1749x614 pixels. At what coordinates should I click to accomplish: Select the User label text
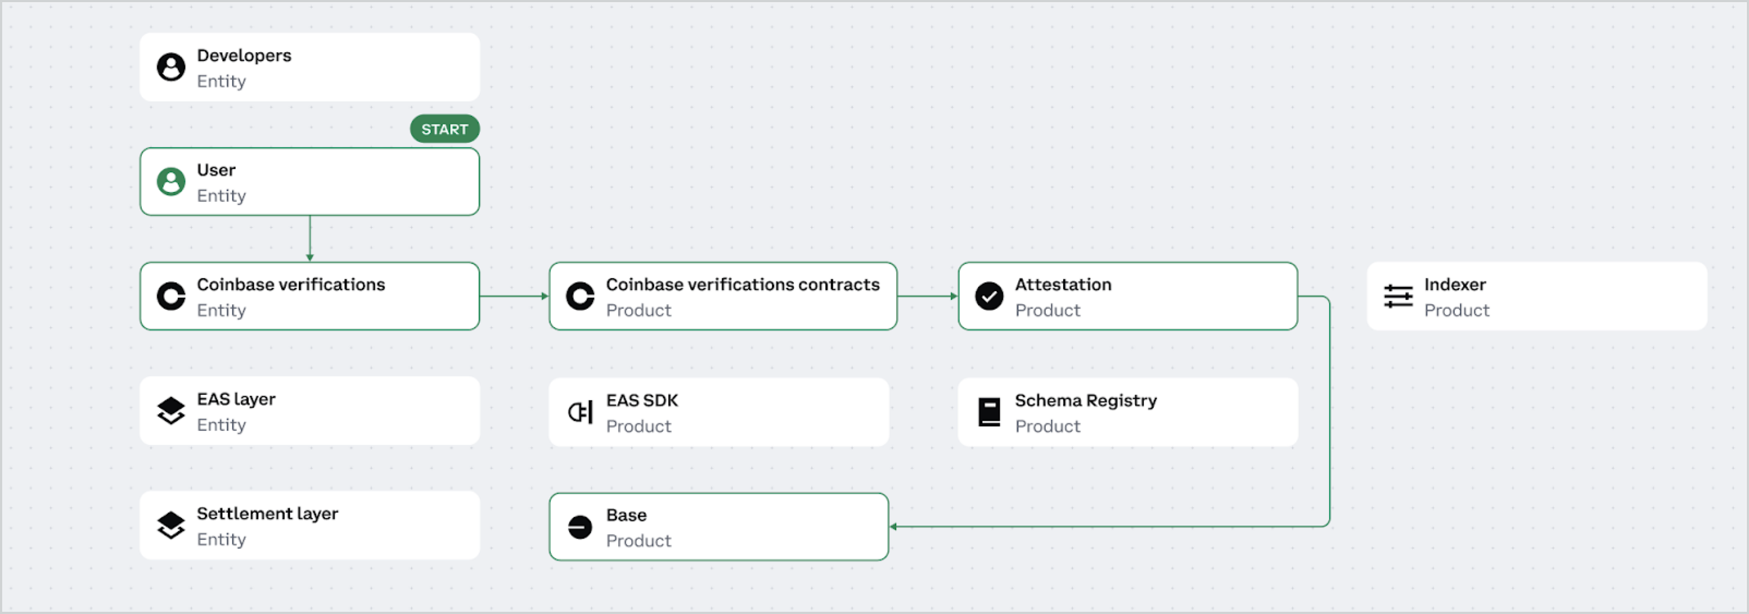point(216,170)
